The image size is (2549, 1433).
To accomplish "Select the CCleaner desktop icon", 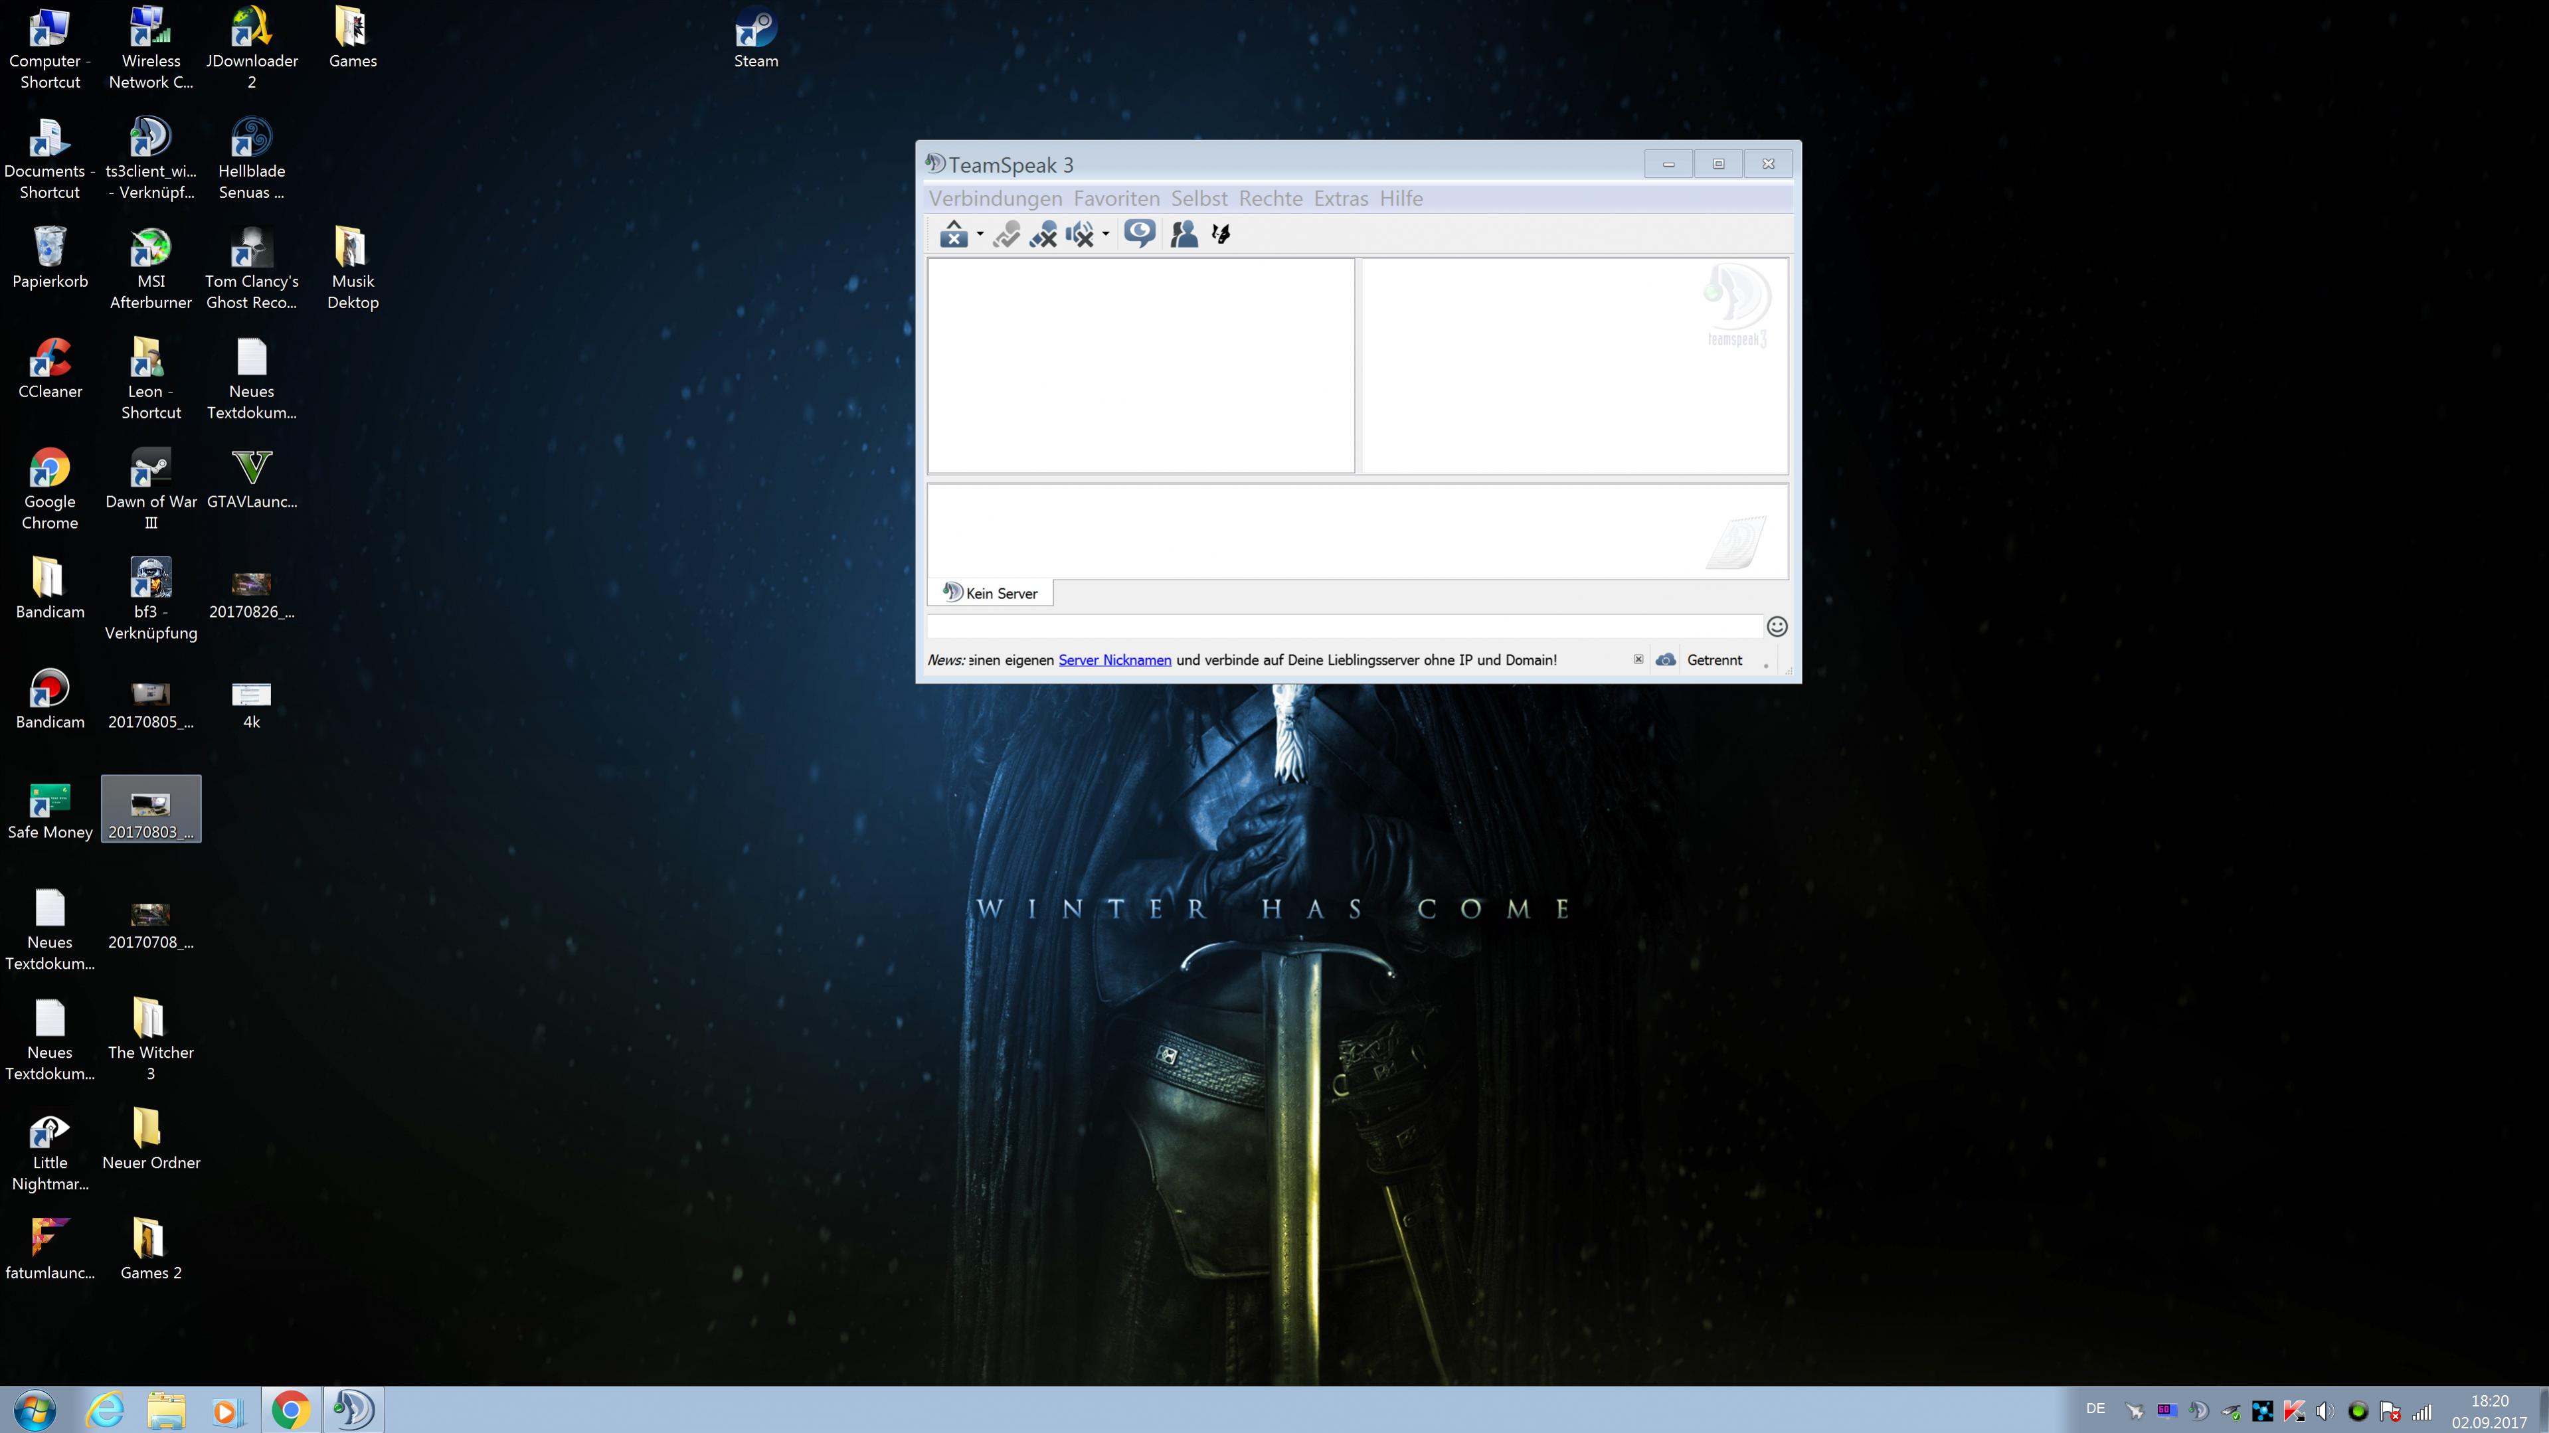I will pyautogui.click(x=49, y=368).
